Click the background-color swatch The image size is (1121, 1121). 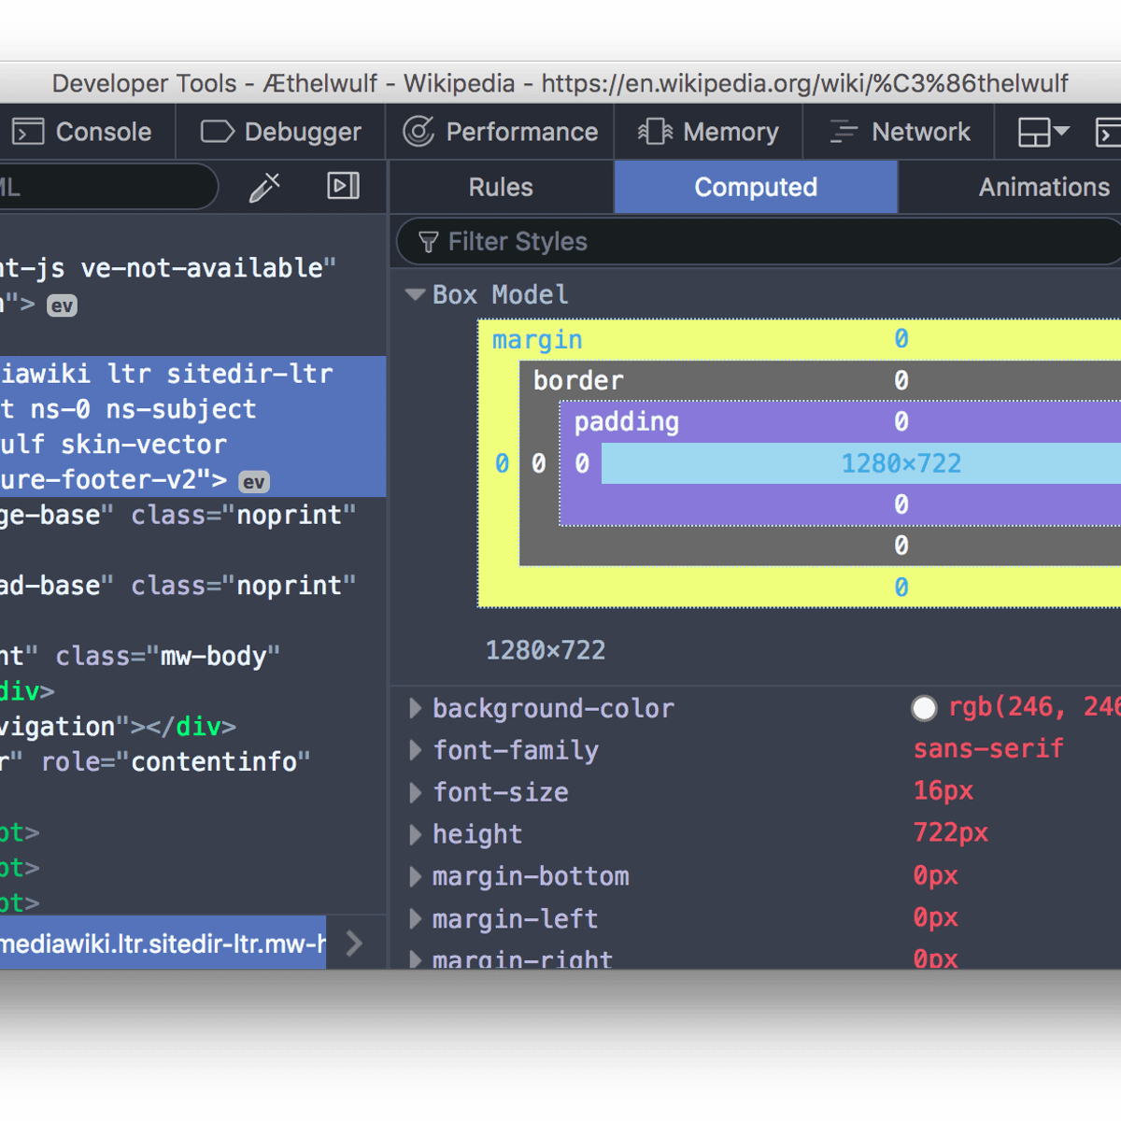coord(924,708)
